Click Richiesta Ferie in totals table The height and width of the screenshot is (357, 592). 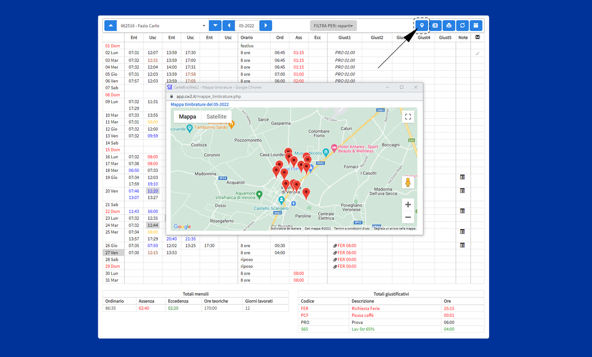point(366,309)
